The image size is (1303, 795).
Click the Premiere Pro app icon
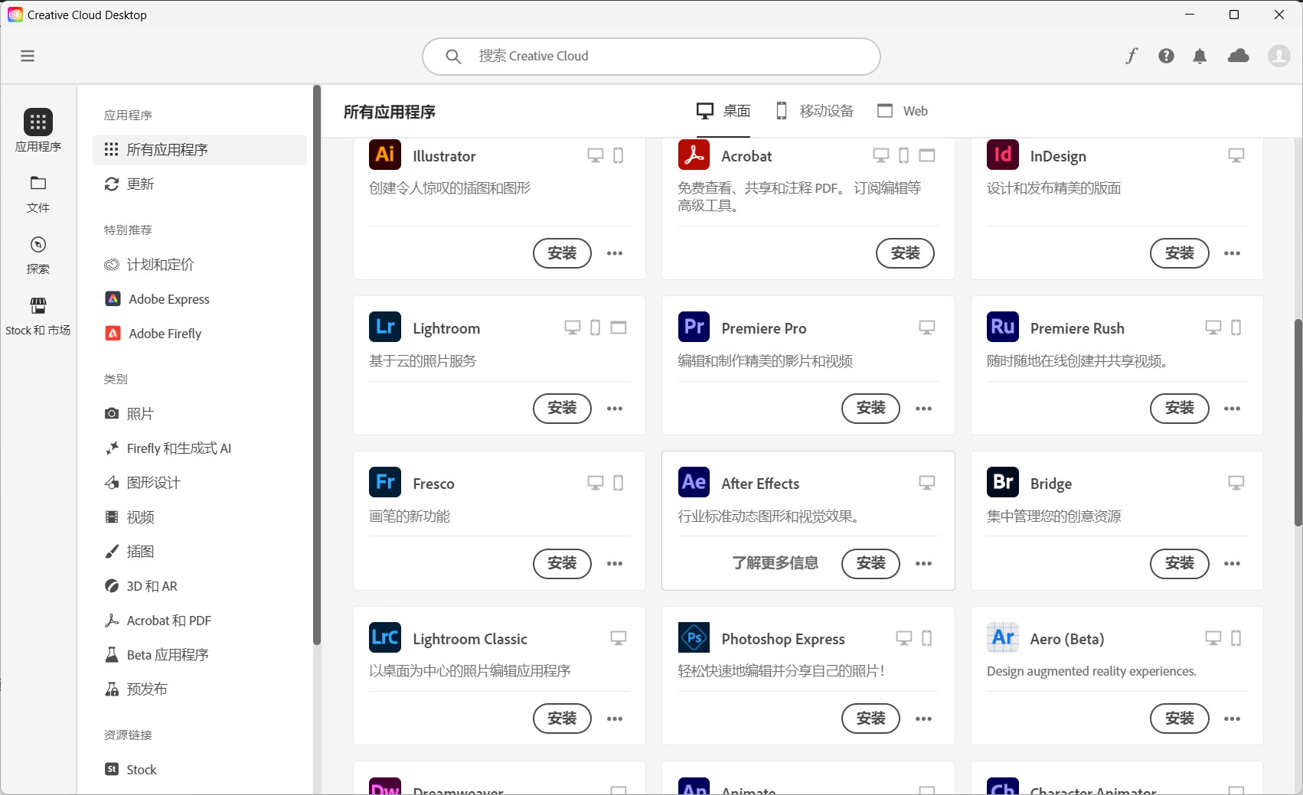[x=694, y=327]
